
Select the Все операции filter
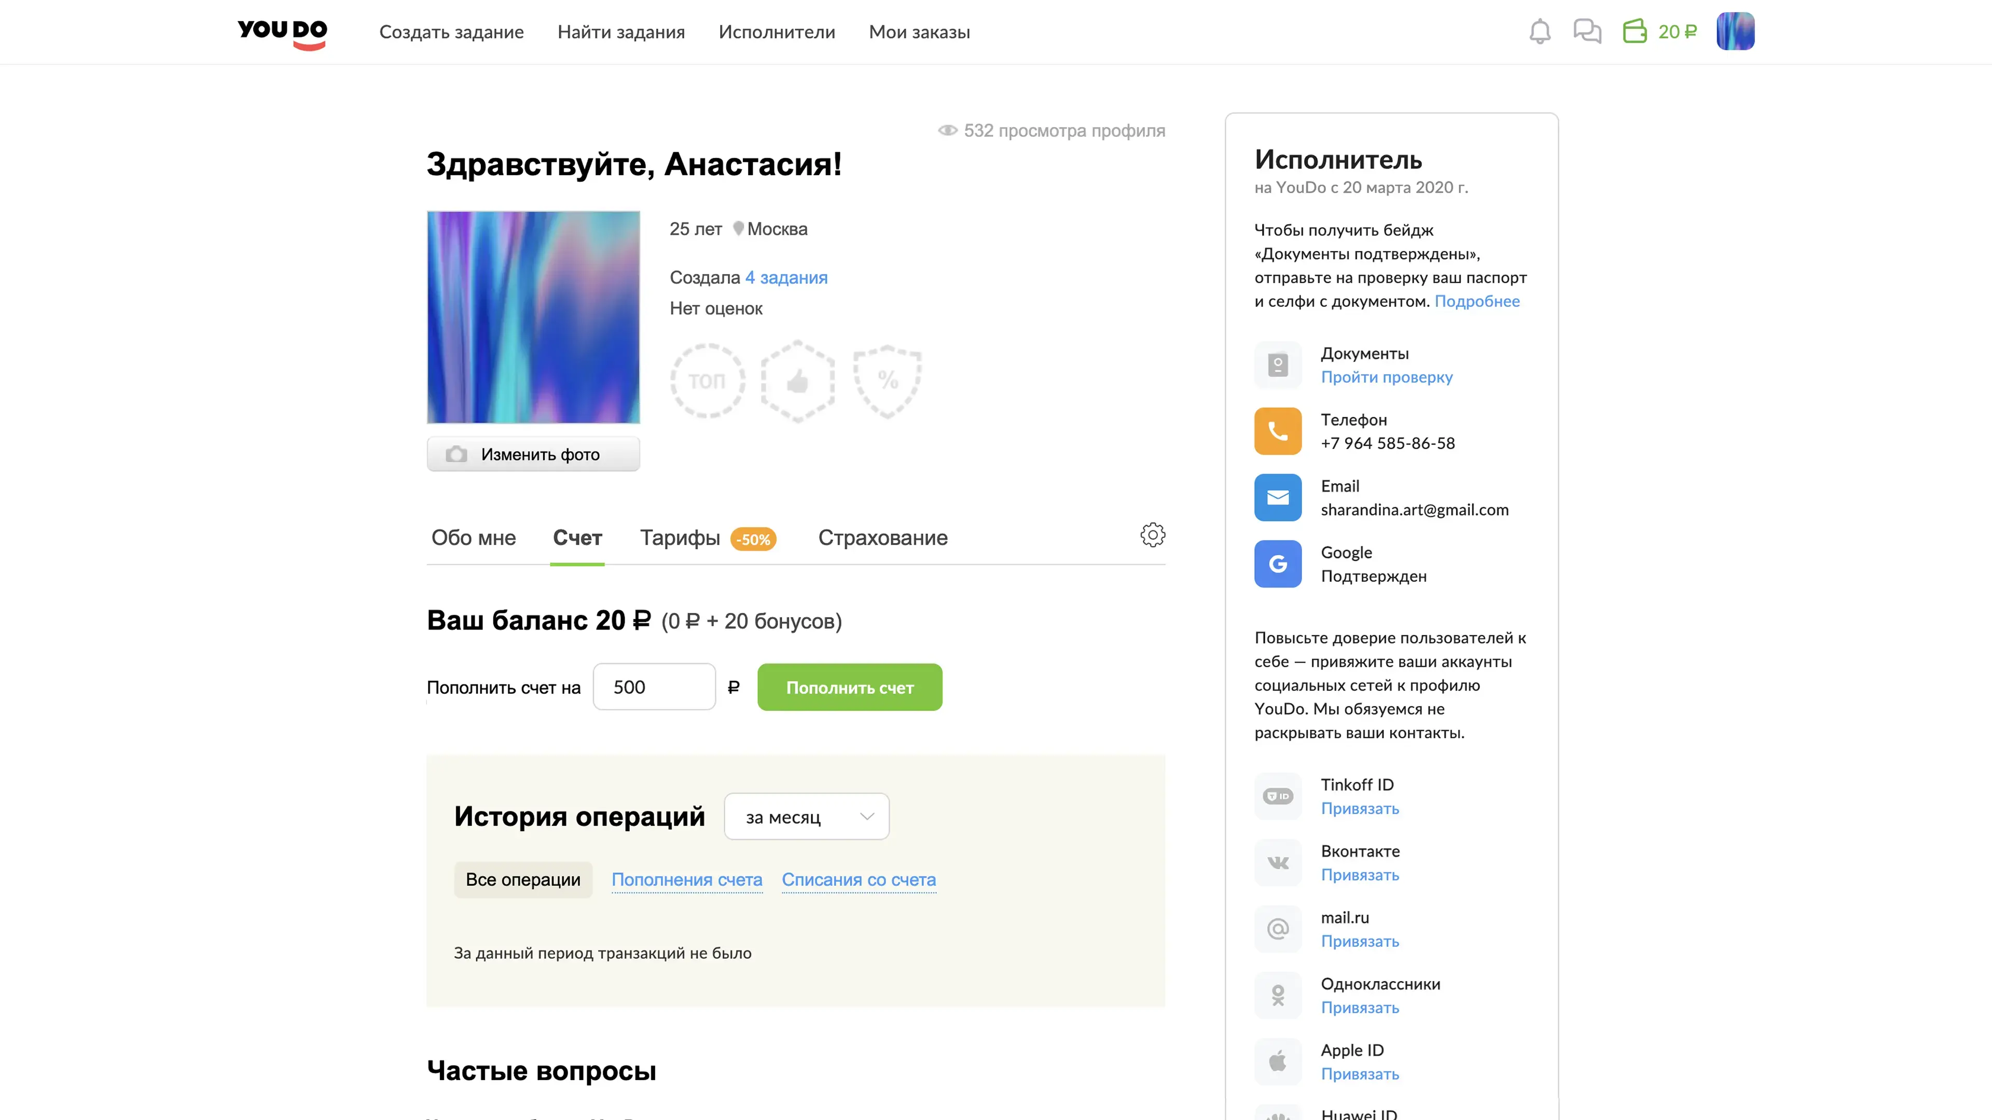point(523,879)
